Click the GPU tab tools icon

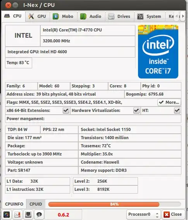[x=31, y=16]
